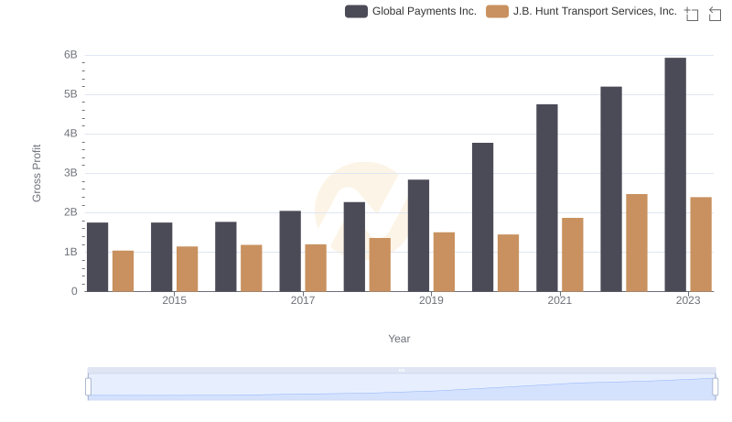Click Global Payments bar for 2021
The image size is (732, 422).
[x=546, y=198]
